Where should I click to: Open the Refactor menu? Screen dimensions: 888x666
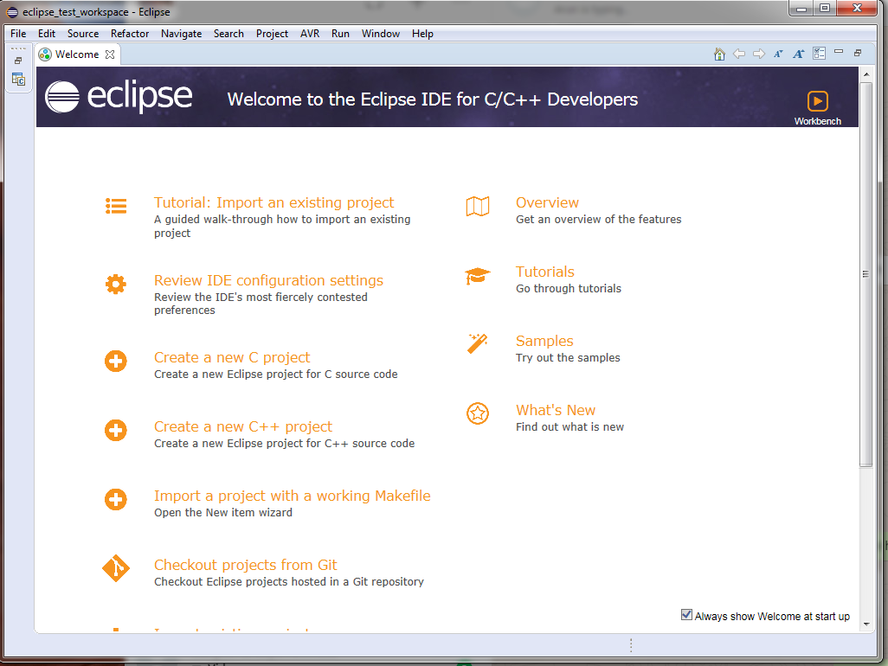coord(130,34)
